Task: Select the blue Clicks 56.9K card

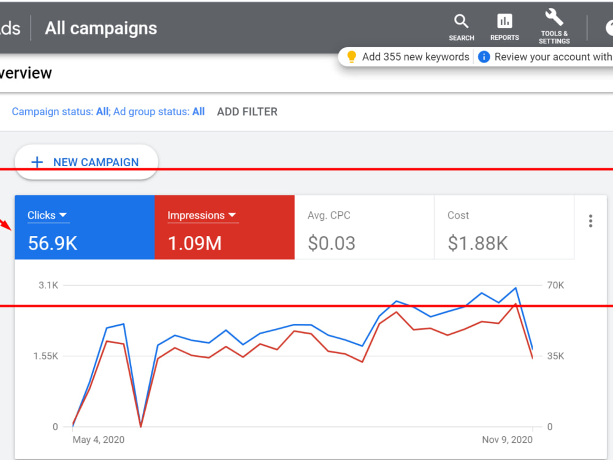Action: (x=85, y=228)
